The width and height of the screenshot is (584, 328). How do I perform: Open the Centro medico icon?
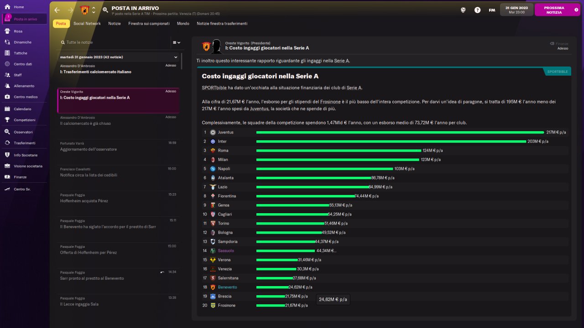[7, 97]
